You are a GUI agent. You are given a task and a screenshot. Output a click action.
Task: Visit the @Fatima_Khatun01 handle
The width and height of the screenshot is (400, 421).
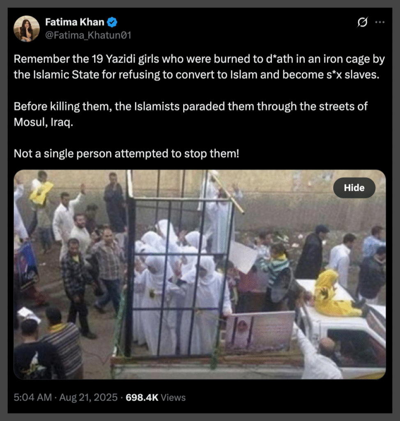[88, 35]
